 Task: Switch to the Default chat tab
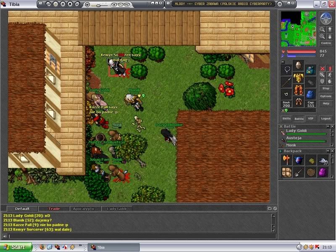point(22,209)
